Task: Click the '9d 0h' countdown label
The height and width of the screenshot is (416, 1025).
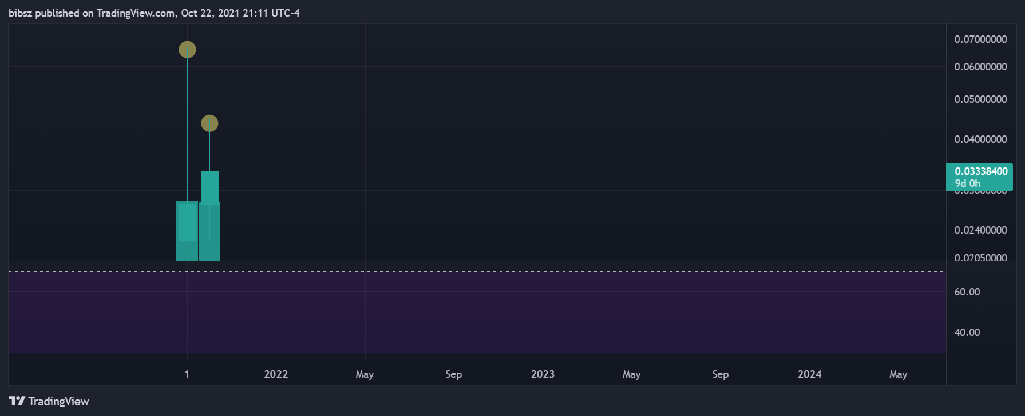Action: point(968,183)
